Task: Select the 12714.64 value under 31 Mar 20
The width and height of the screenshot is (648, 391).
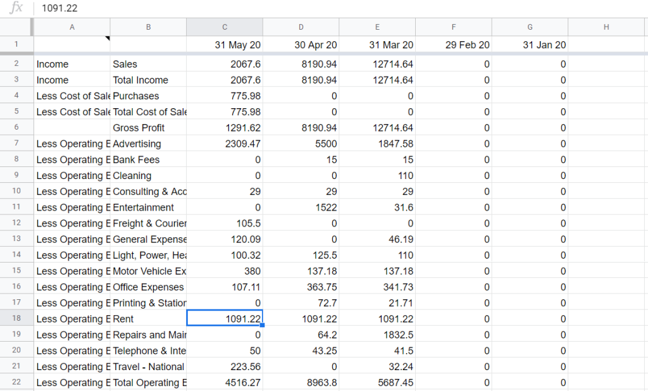Action: pos(377,64)
